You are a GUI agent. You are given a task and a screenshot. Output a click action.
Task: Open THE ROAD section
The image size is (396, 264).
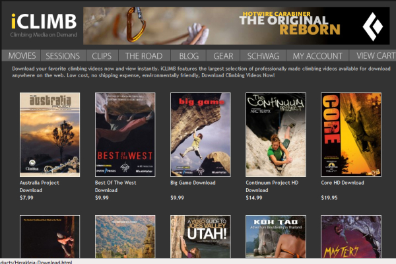(144, 55)
